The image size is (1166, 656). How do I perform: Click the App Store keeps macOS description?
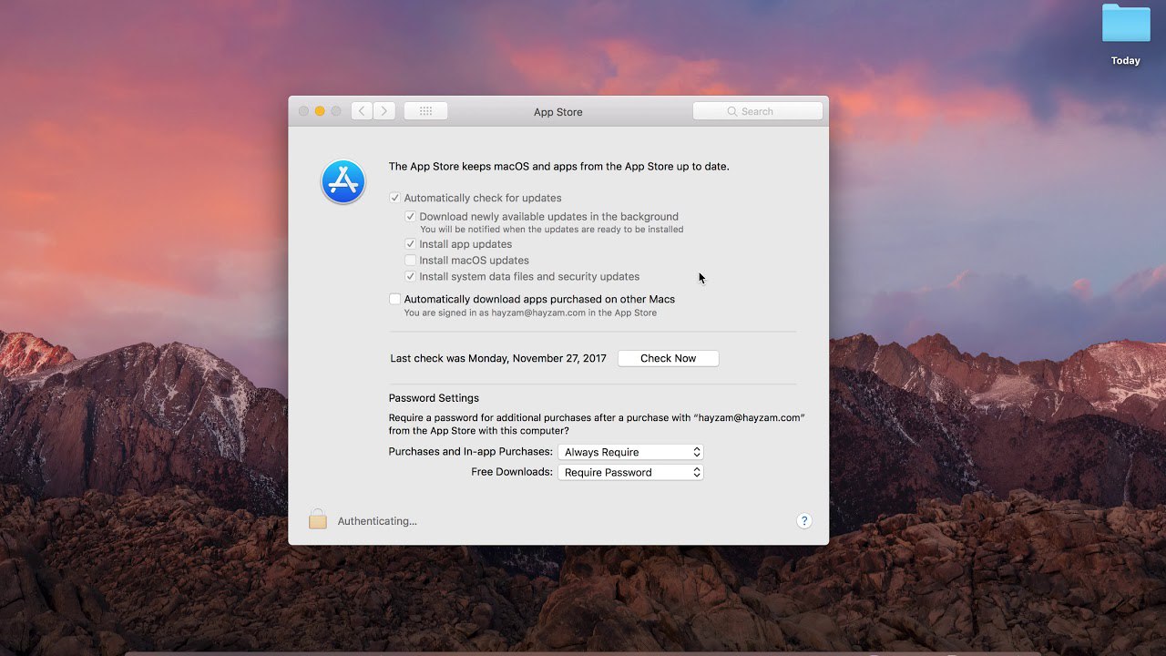[x=558, y=167]
